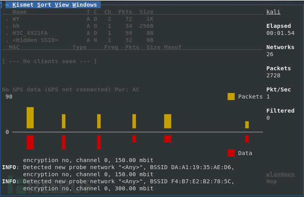Click the red Data legend swatch
304x197 pixels.
tap(231, 153)
